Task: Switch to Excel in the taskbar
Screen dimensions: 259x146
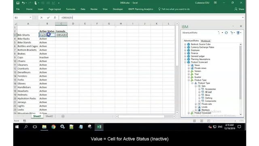Action: (99, 127)
